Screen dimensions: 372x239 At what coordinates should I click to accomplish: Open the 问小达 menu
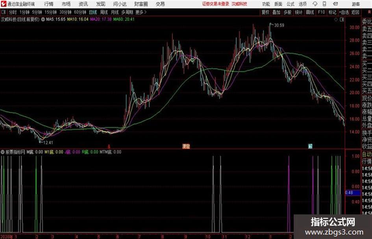coord(120,4)
